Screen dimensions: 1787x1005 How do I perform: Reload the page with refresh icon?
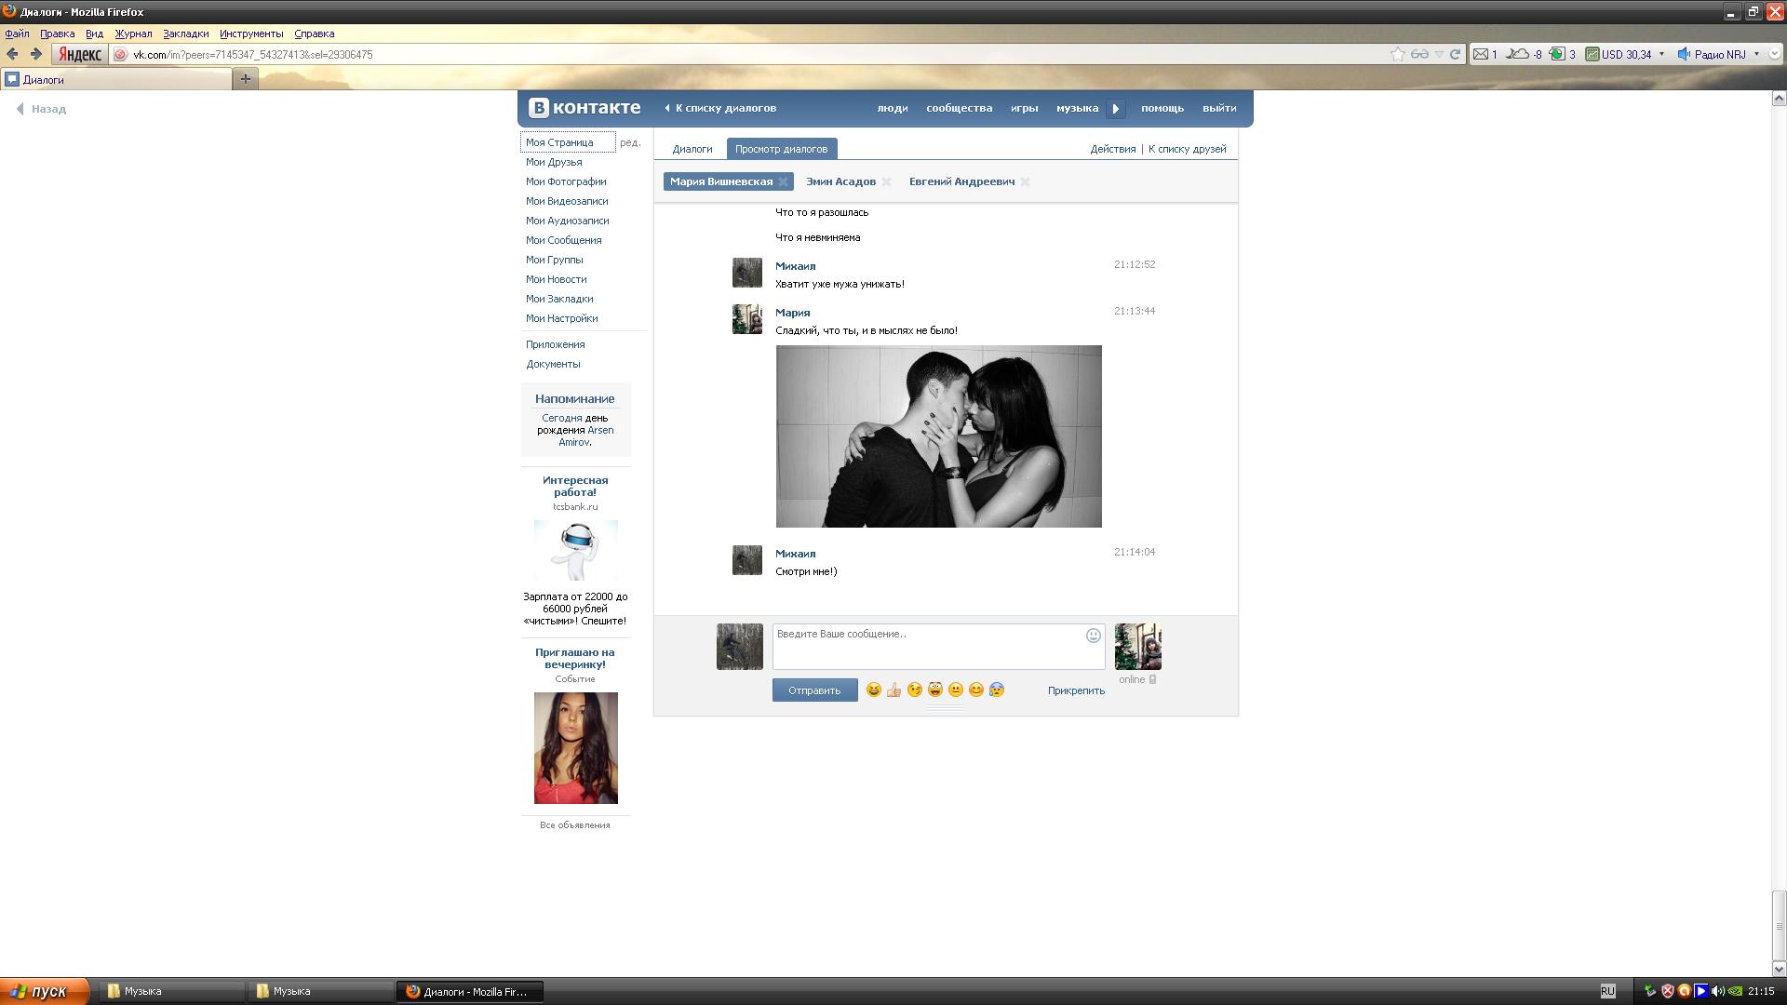click(x=1456, y=54)
